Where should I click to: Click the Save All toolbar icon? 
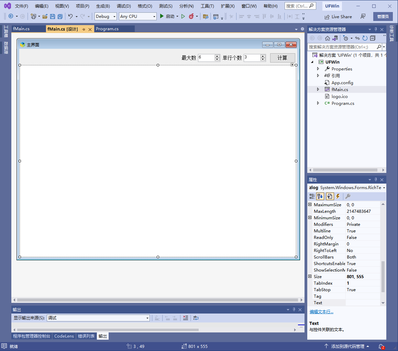60,17
